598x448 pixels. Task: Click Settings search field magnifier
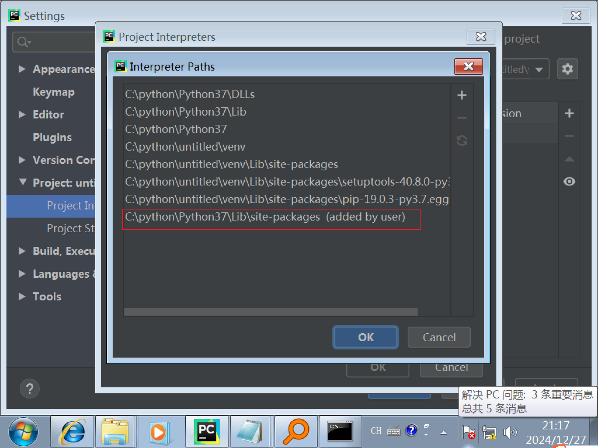(x=24, y=42)
